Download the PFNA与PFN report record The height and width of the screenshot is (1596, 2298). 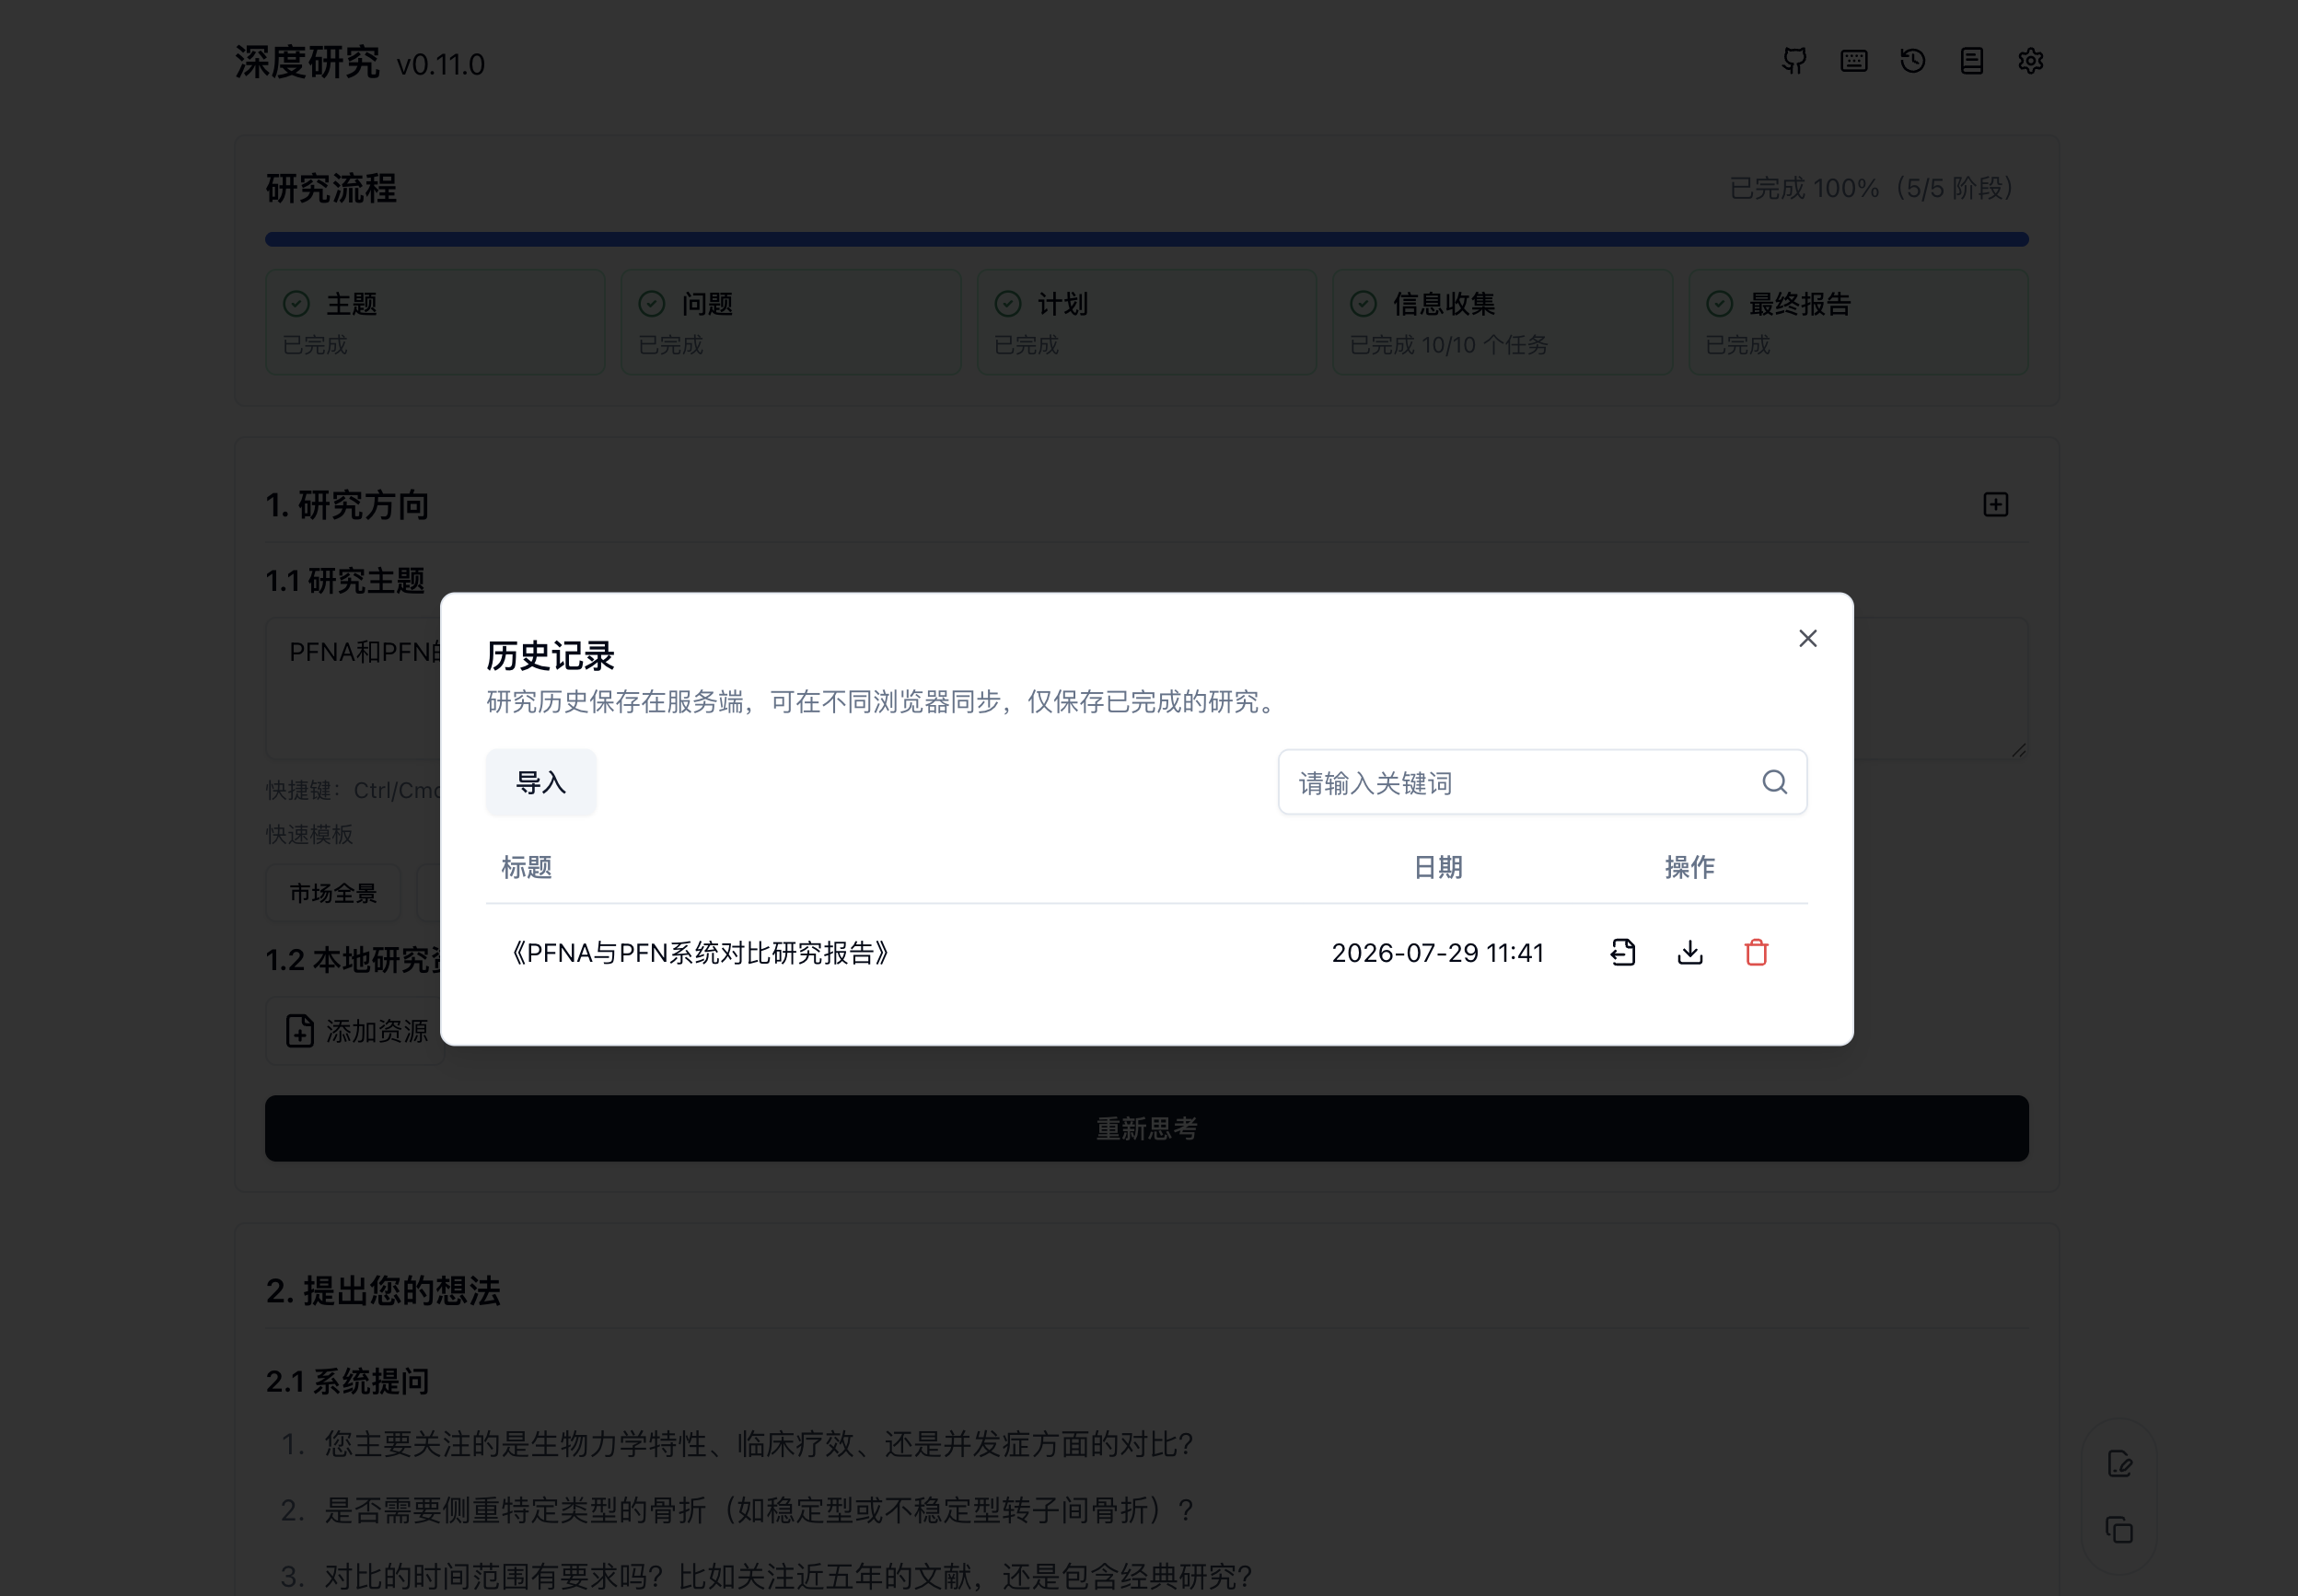click(x=1690, y=952)
